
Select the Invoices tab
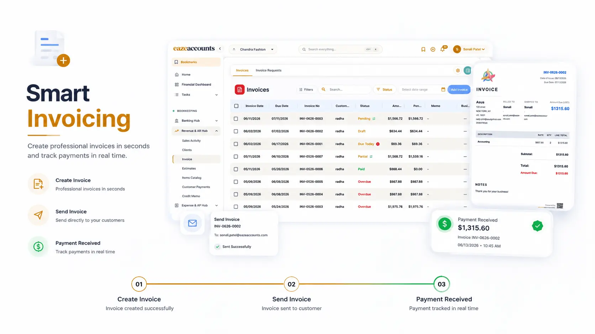click(x=242, y=70)
